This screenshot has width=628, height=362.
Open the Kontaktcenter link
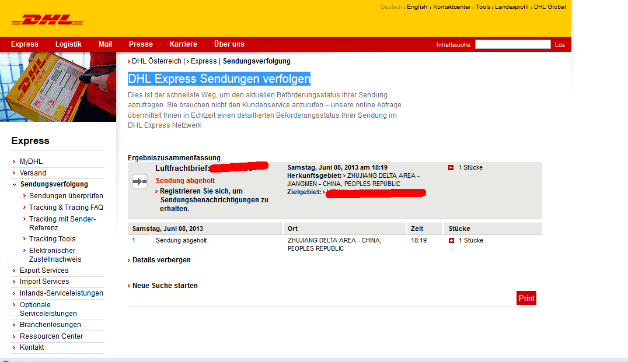452,7
